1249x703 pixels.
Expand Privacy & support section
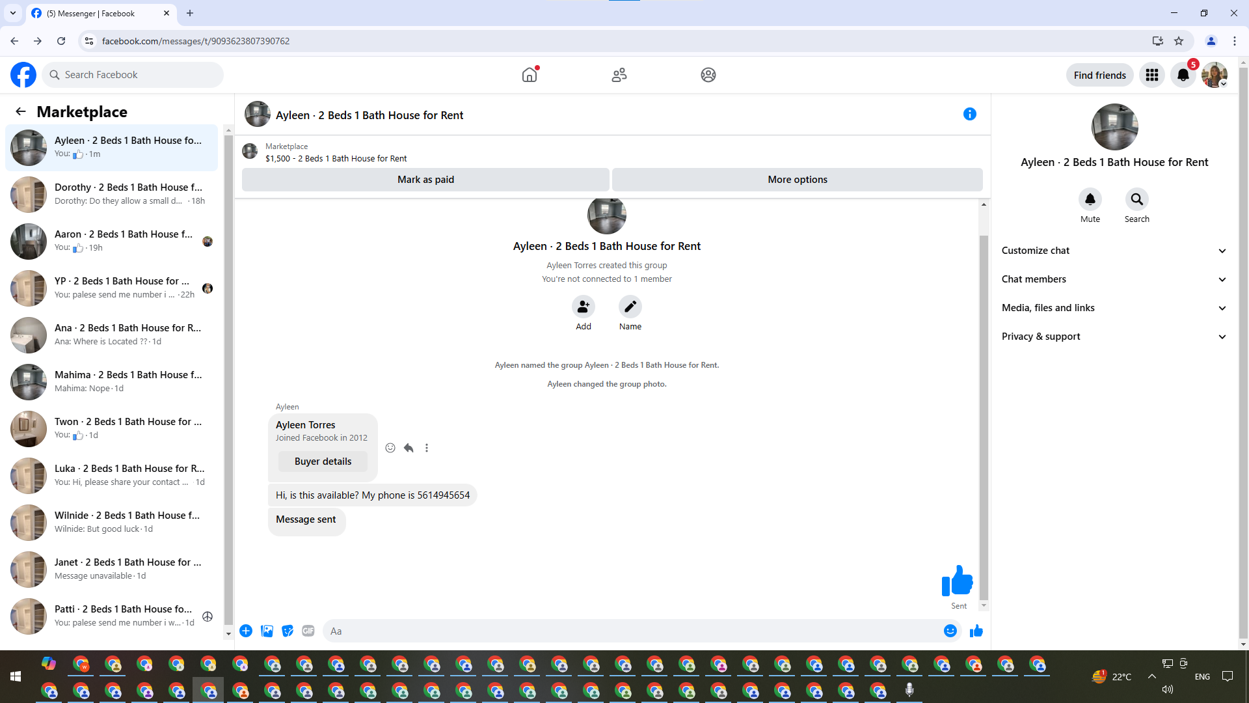[x=1114, y=337]
